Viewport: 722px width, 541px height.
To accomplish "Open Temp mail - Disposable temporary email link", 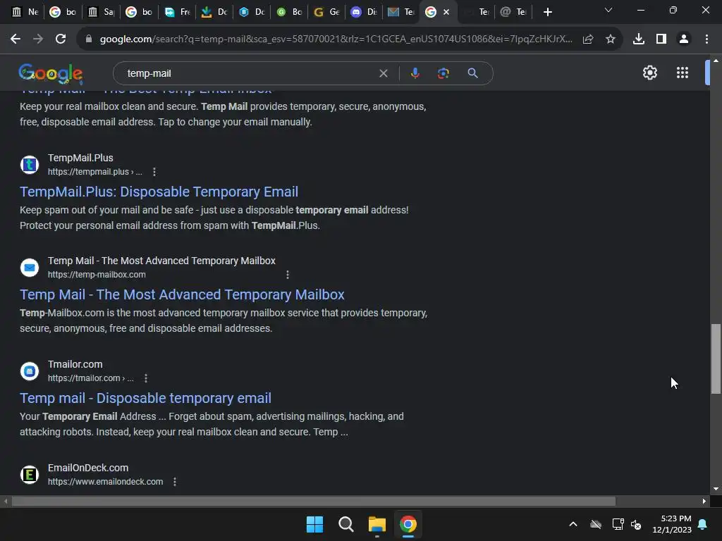I will click(x=145, y=399).
